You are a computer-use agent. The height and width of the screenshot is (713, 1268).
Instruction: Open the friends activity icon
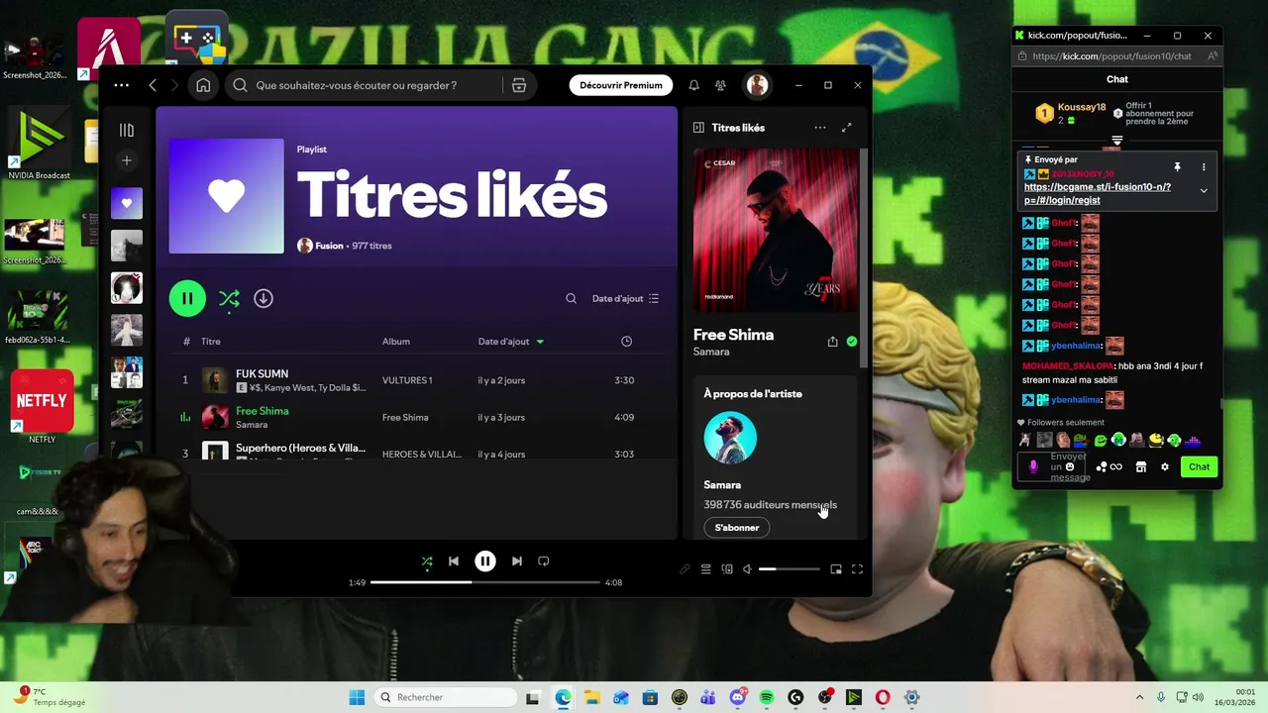[721, 85]
